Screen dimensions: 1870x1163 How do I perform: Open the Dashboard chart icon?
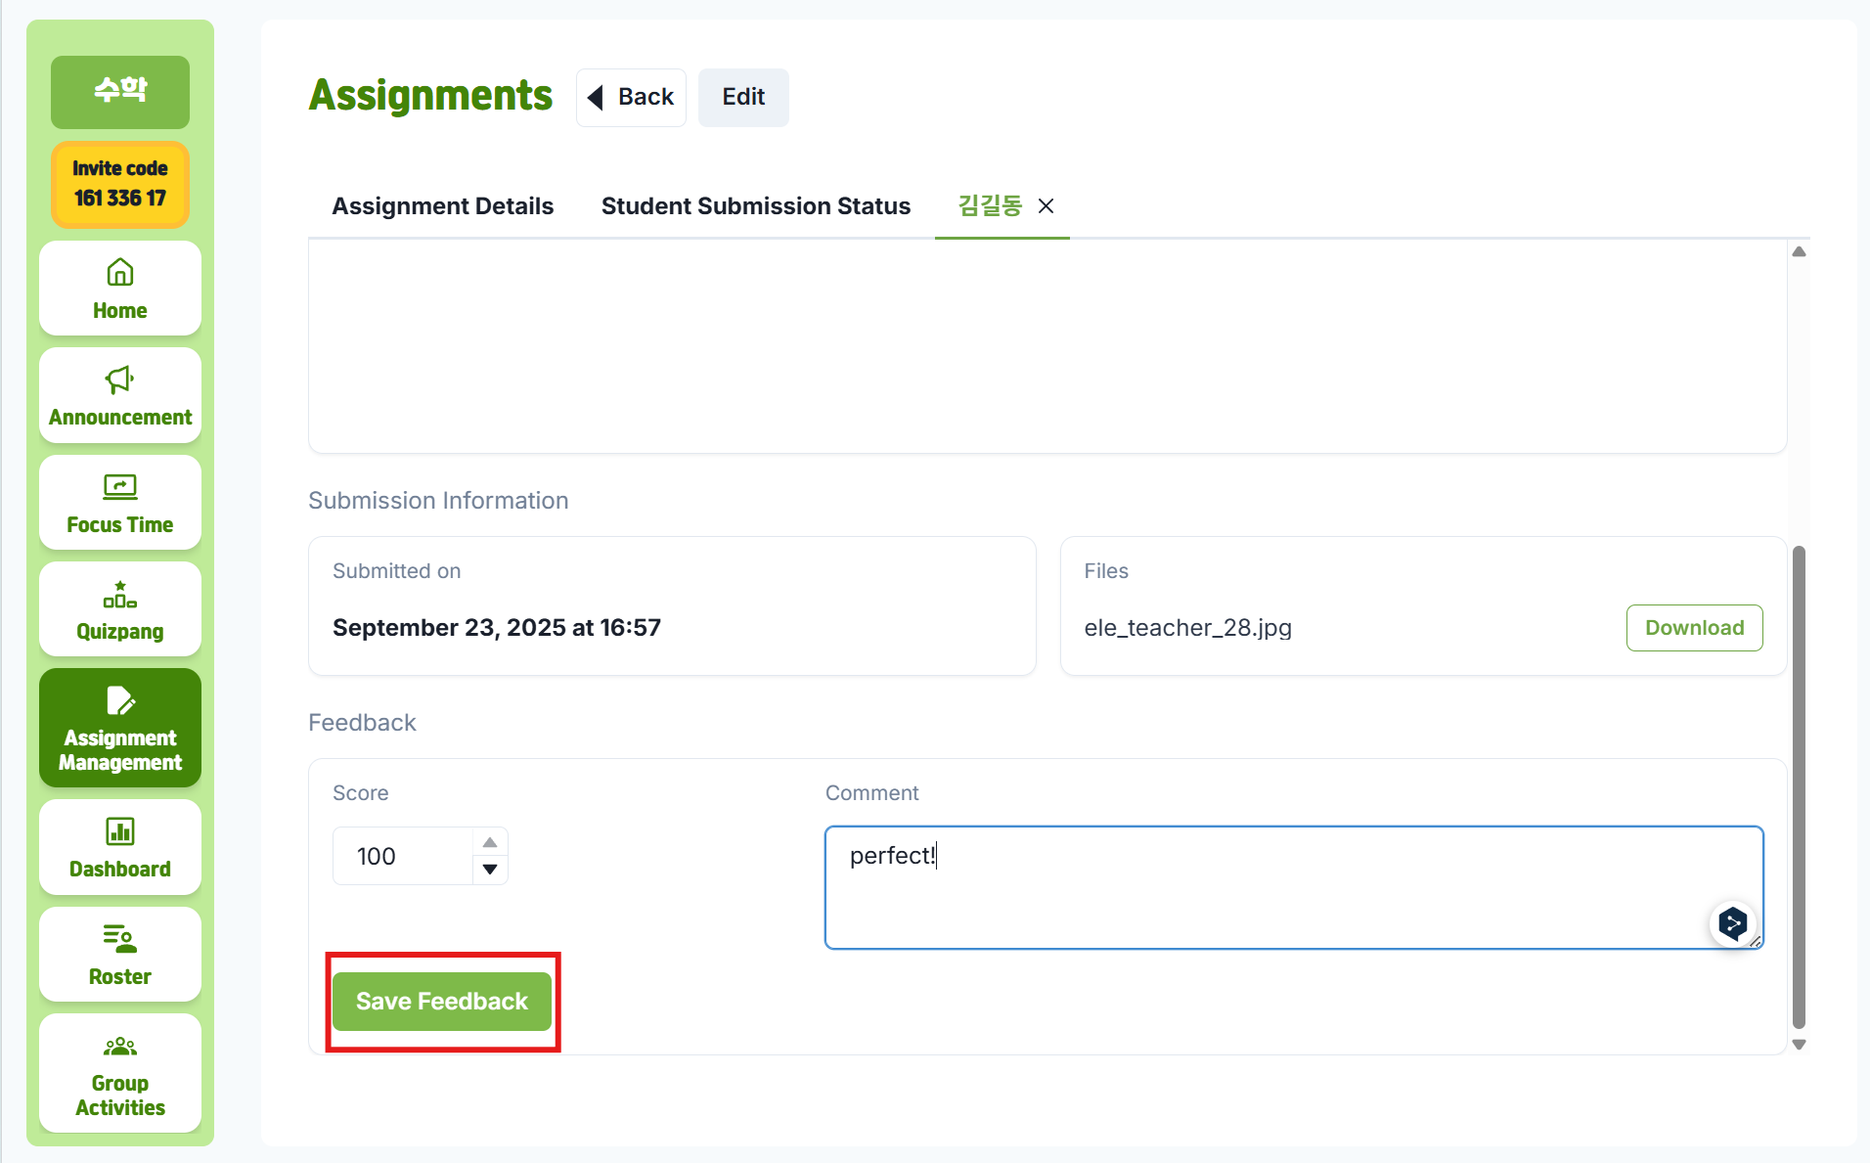point(119,832)
